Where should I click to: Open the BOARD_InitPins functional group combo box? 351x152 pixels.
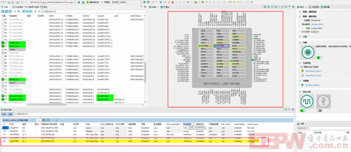[127, 2]
